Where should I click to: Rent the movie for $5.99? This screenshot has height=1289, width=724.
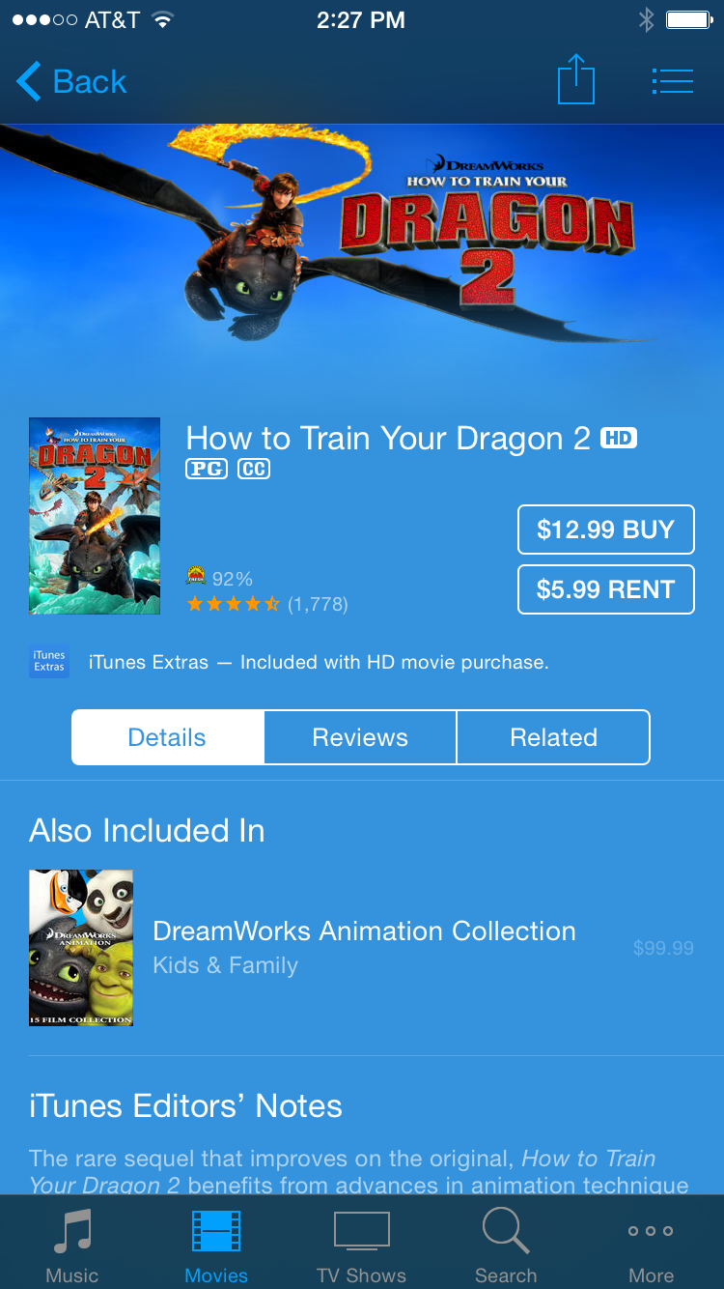(606, 589)
